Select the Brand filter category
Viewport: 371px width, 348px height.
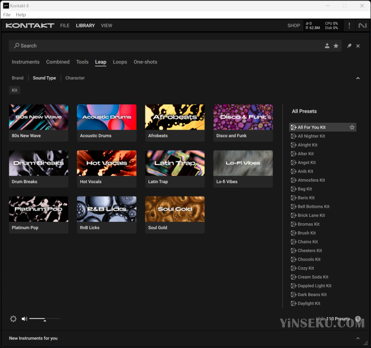tap(17, 78)
